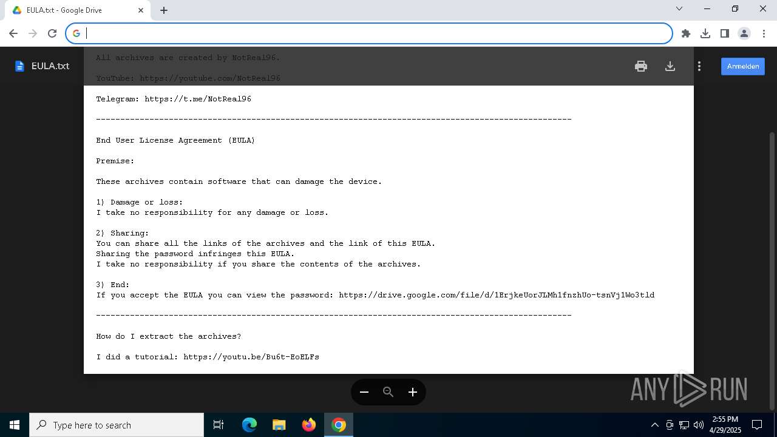
Task: Focus the Chrome address bar
Action: 369,33
